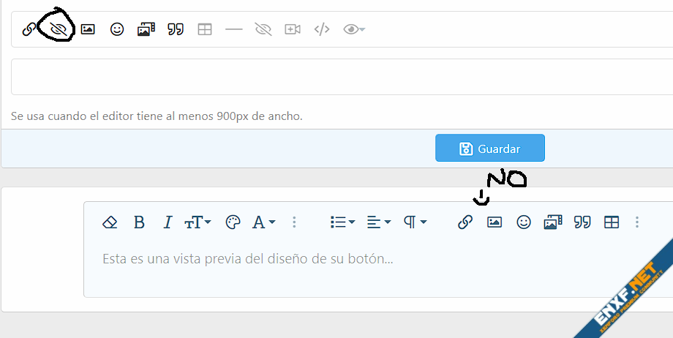Image resolution: width=673 pixels, height=338 pixels.
Task: Insert table using the preview toolbar table icon
Action: click(612, 222)
